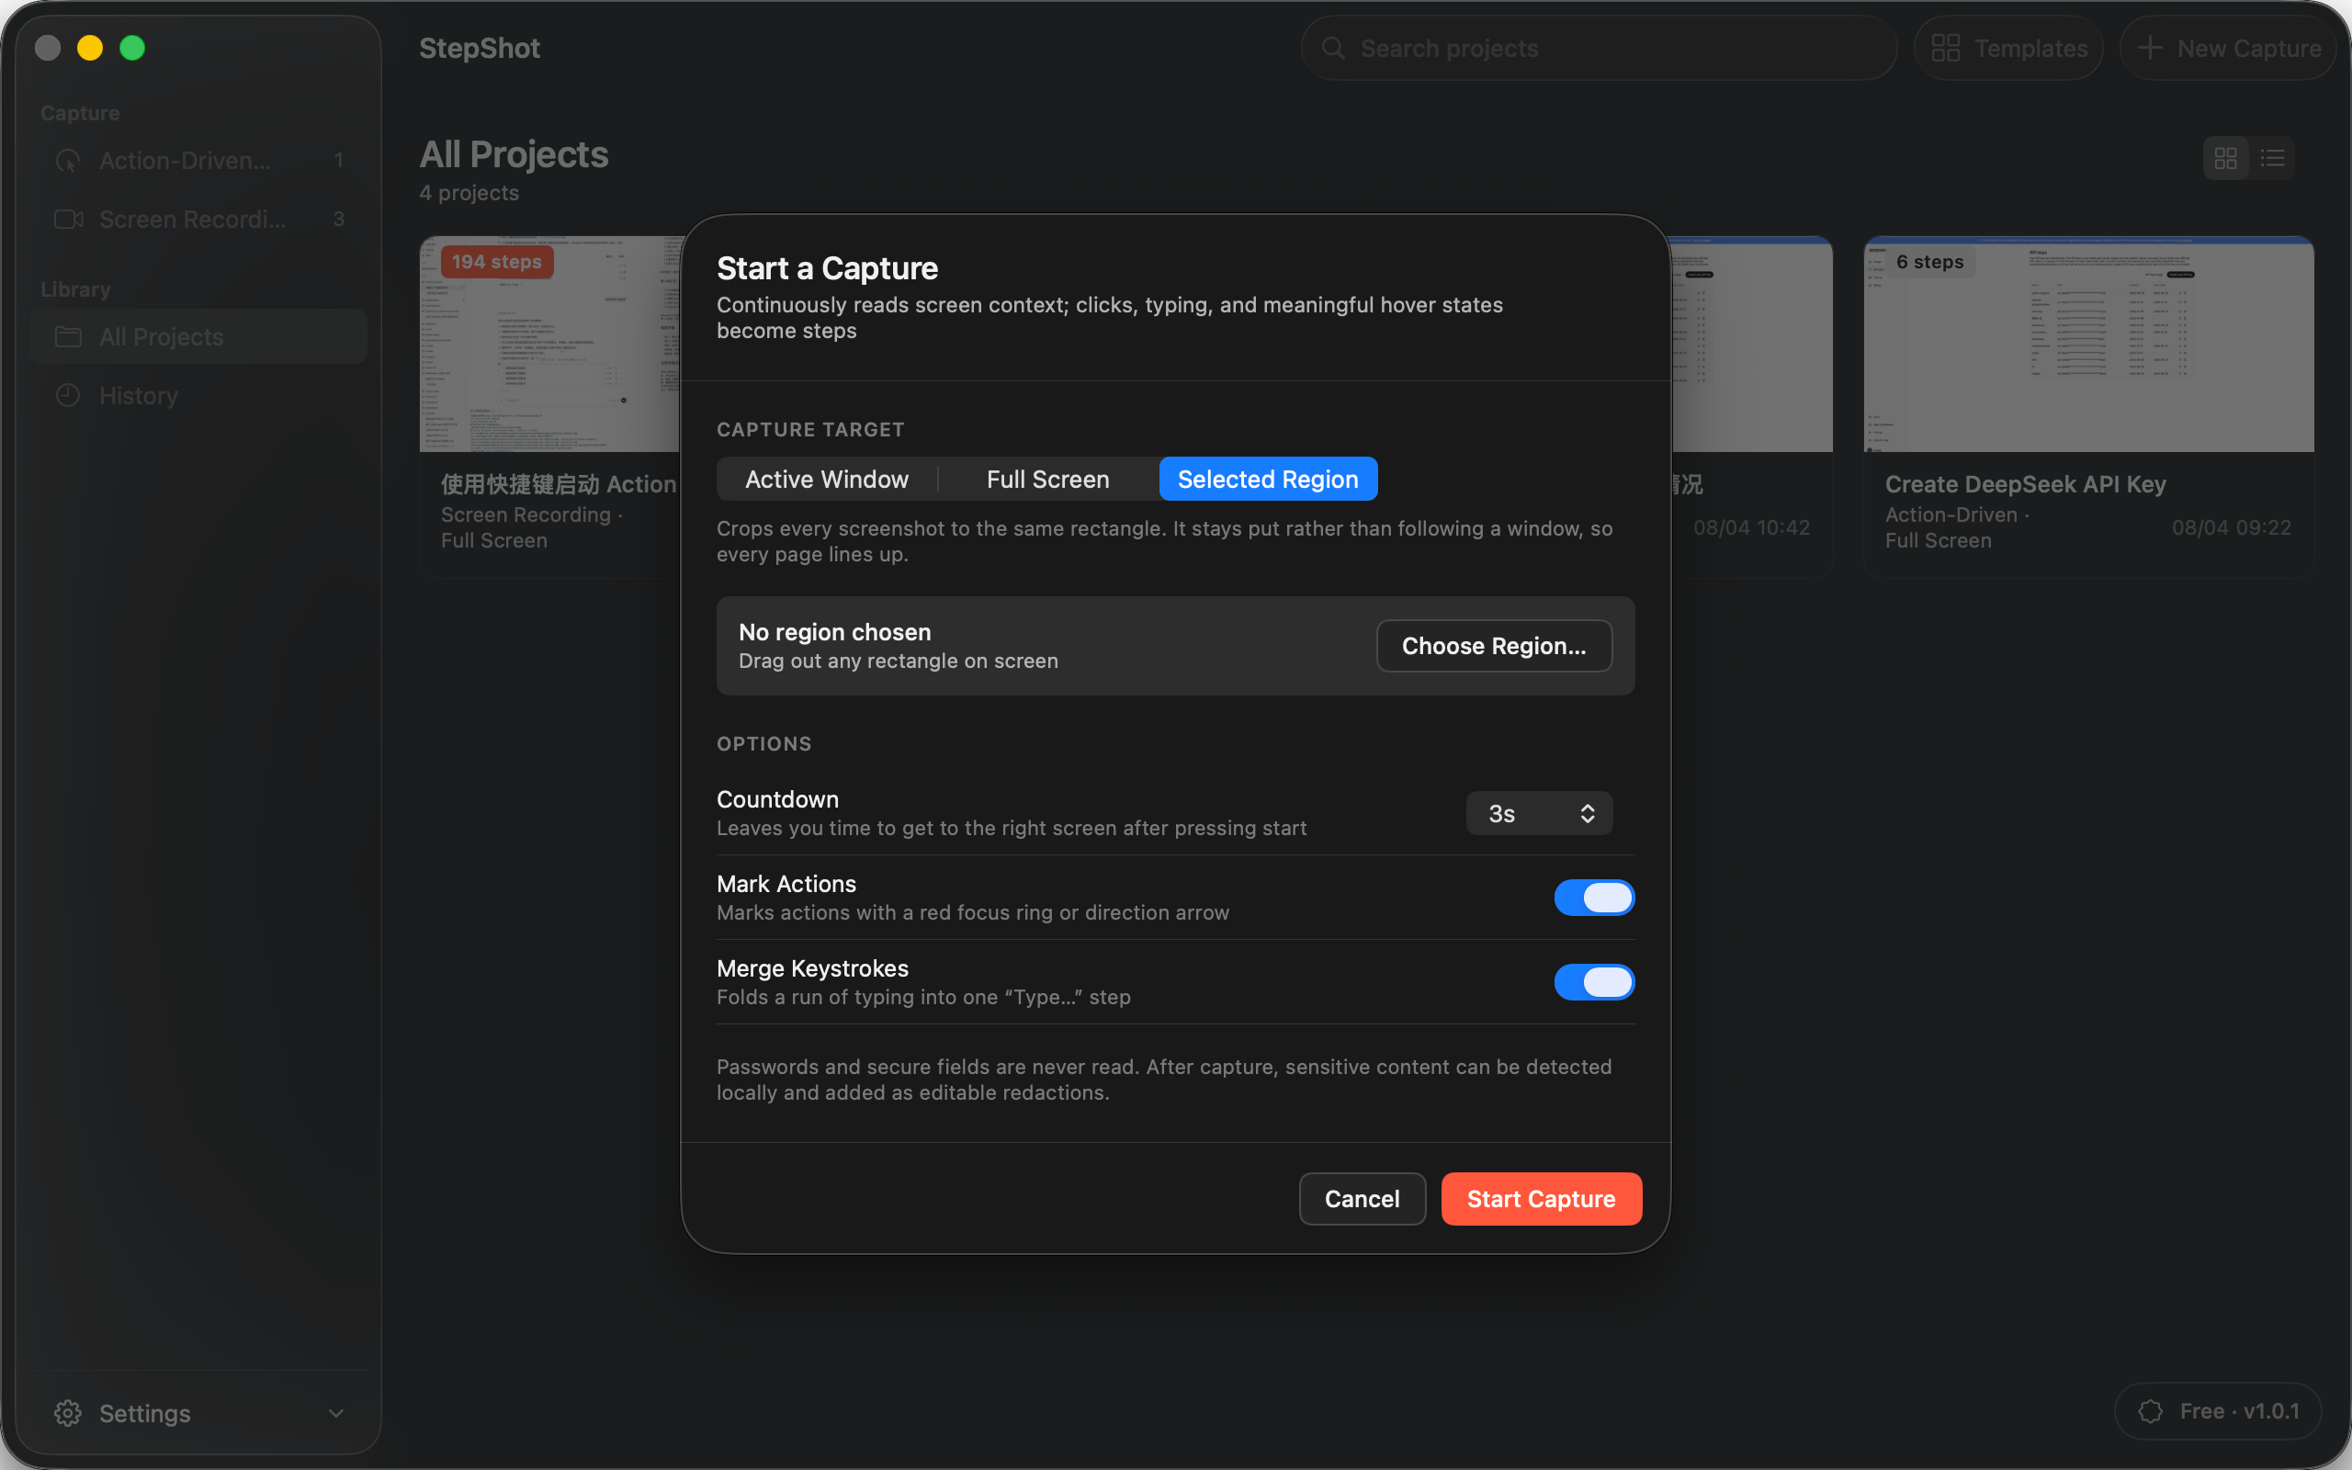Click the 4 projects count text

pos(469,193)
